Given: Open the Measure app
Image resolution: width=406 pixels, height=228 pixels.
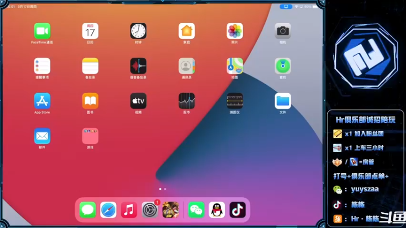Looking at the screenshot, I should pos(234,101).
